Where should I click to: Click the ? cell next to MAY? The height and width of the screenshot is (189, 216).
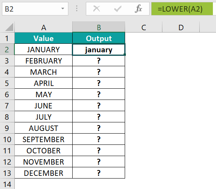[99, 94]
